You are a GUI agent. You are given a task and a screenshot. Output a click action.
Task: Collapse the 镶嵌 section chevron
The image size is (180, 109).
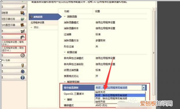click(x=65, y=99)
